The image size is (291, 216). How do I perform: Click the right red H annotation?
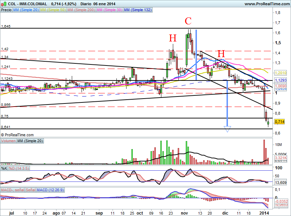tap(221, 54)
